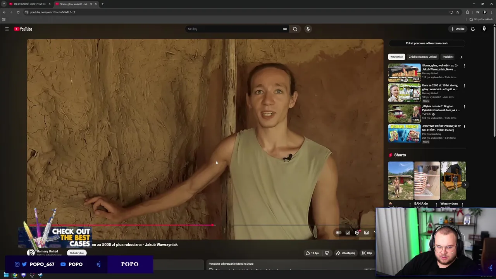Open the tab search dropdown in Chrome
Viewport: 496px width, 279px height.
[x=4, y=4]
